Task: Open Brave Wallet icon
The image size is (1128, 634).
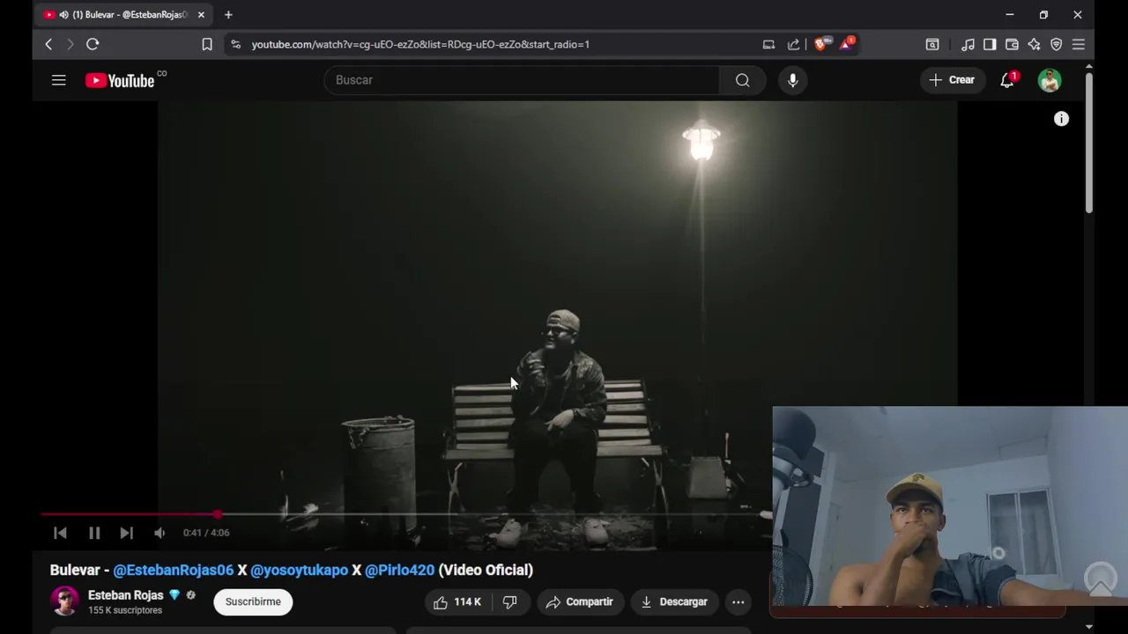Action: 1012,44
